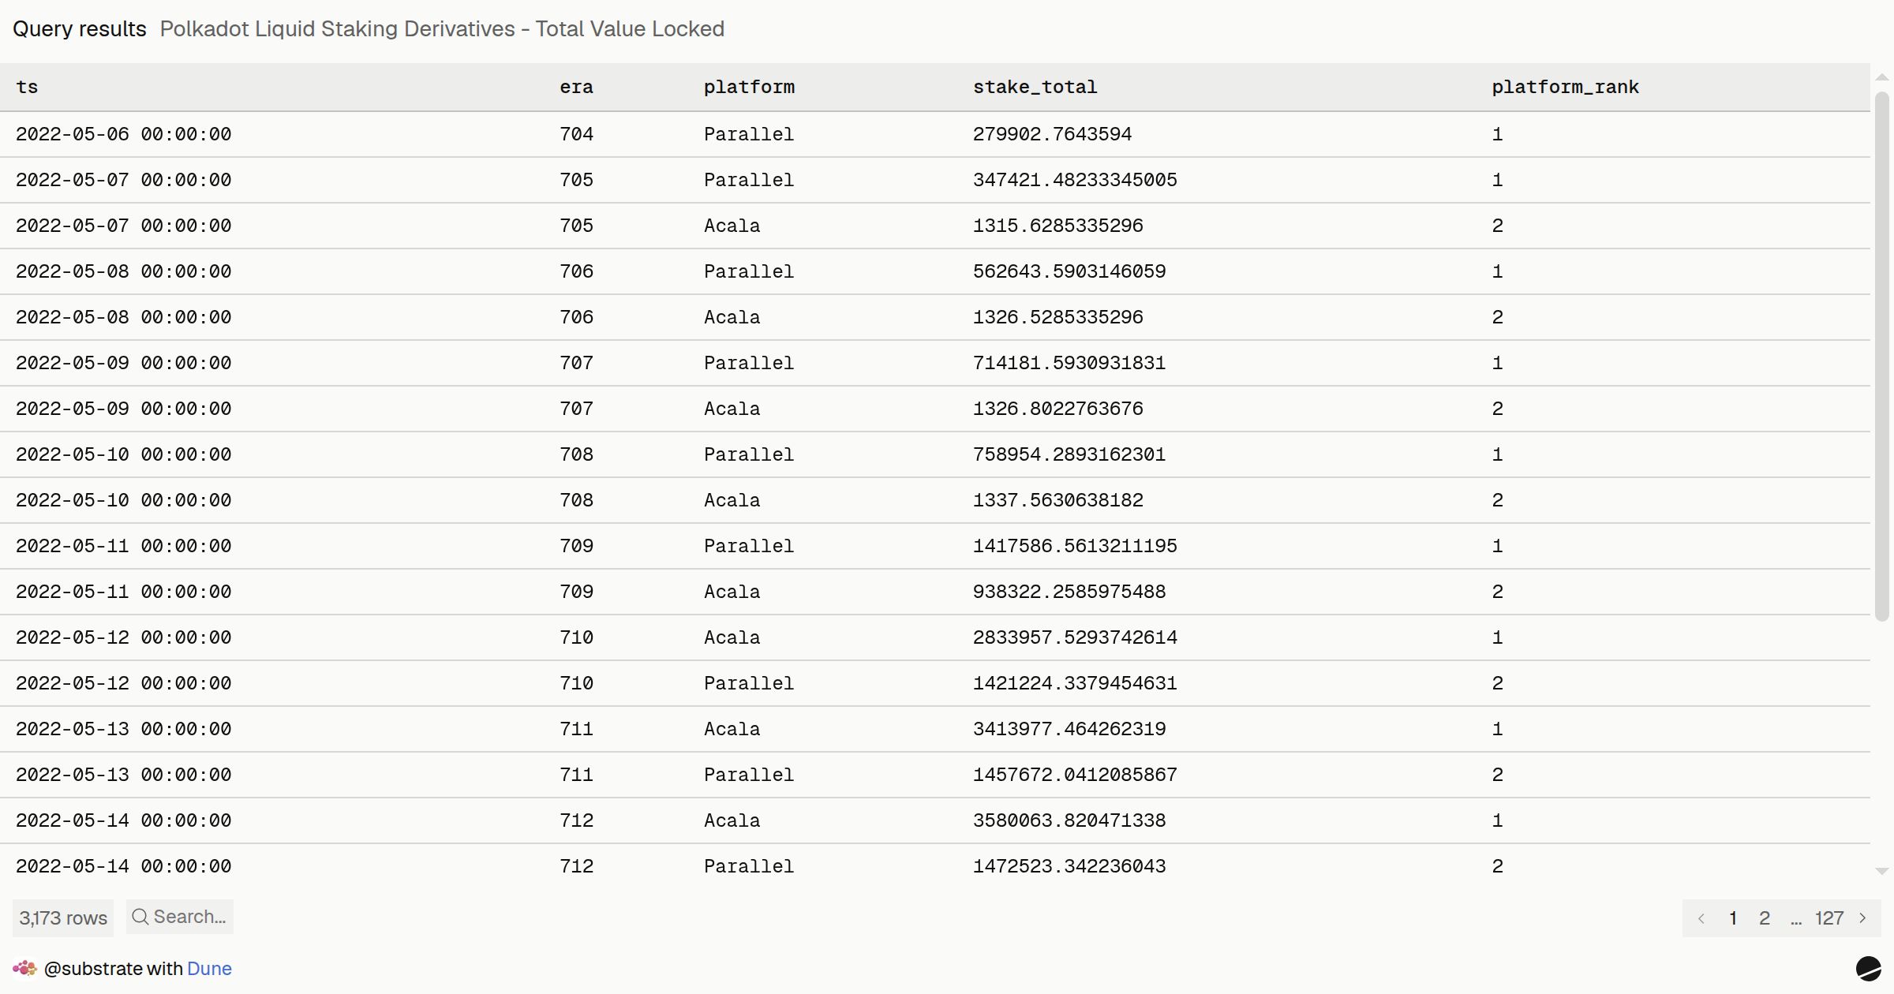Select cell 279902.7643594
Image resolution: width=1894 pixels, height=994 pixels.
[1052, 134]
